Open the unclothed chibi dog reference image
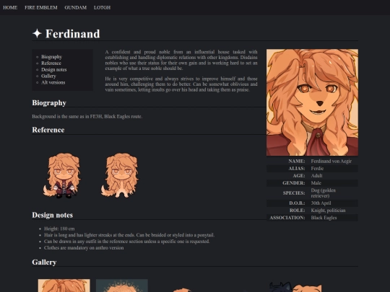This screenshot has width=390, height=292. point(120,175)
